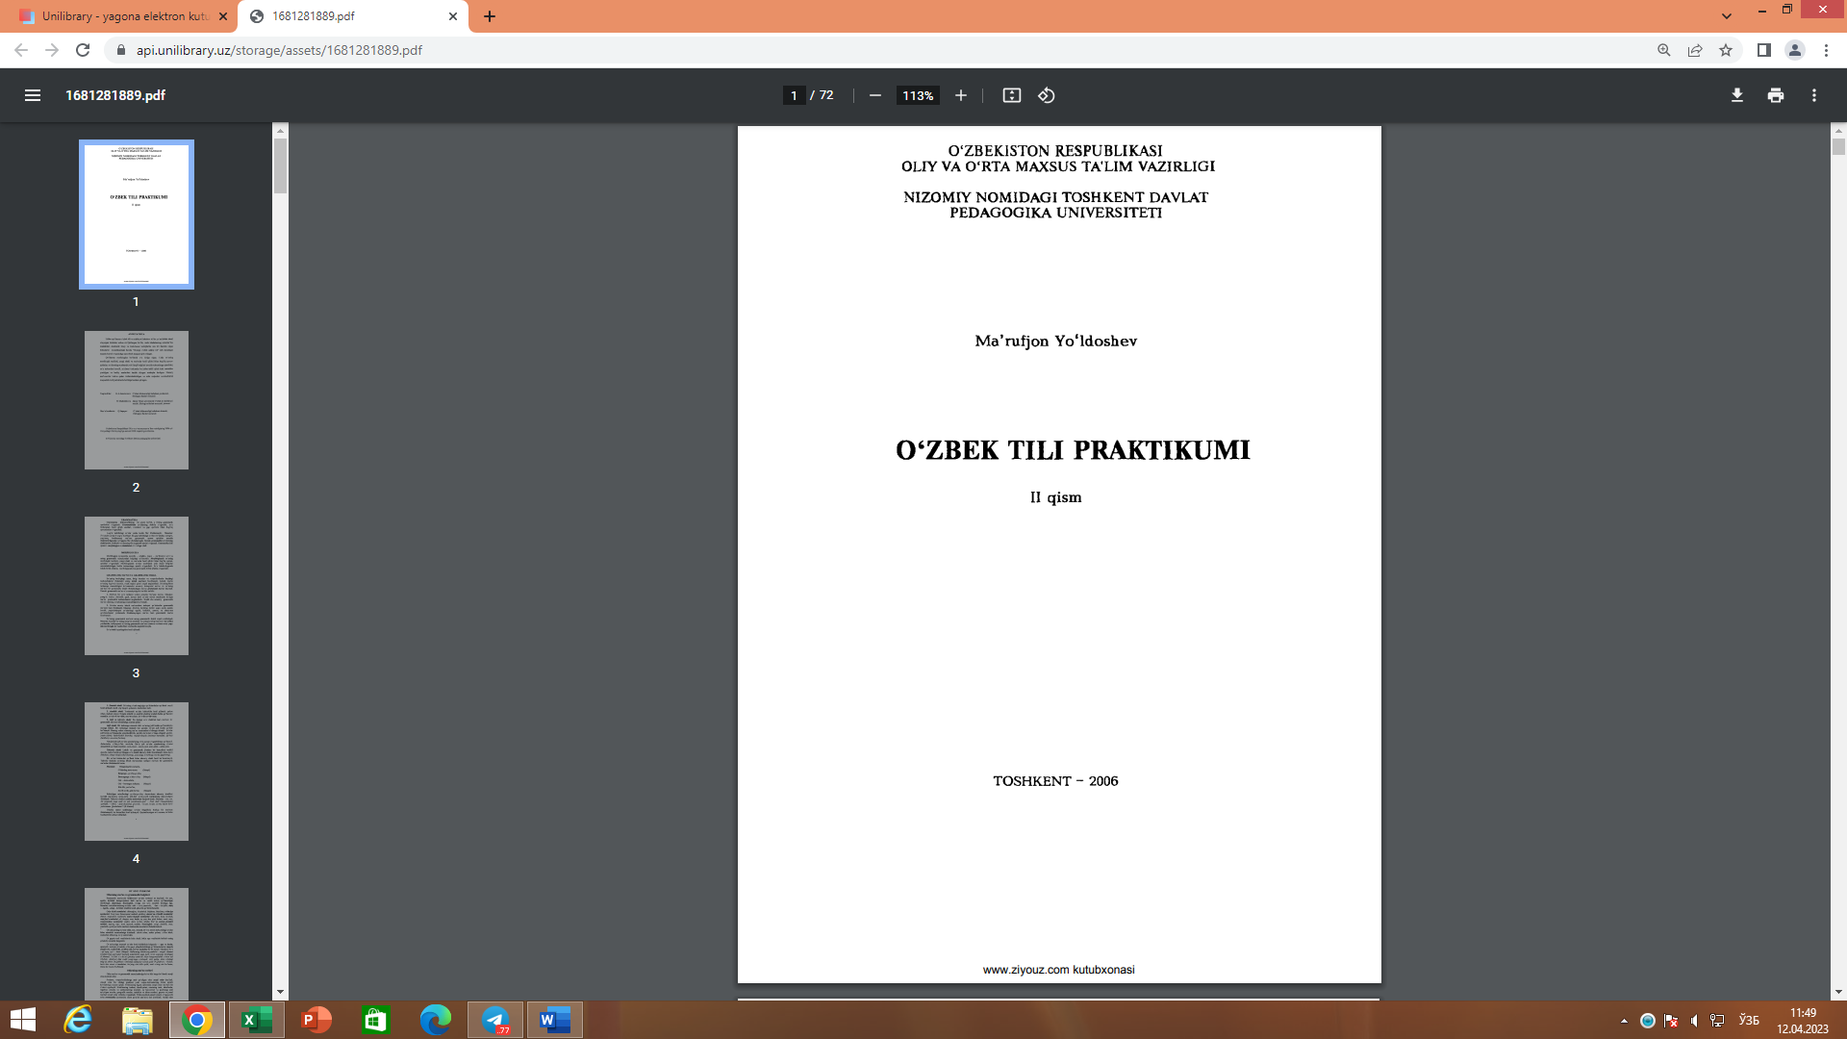The width and height of the screenshot is (1847, 1039).
Task: Share this page using the share icon
Action: (1695, 50)
